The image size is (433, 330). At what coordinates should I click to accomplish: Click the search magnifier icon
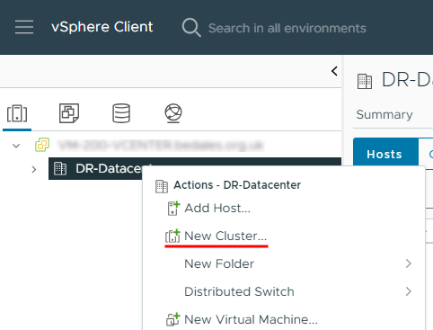191,28
